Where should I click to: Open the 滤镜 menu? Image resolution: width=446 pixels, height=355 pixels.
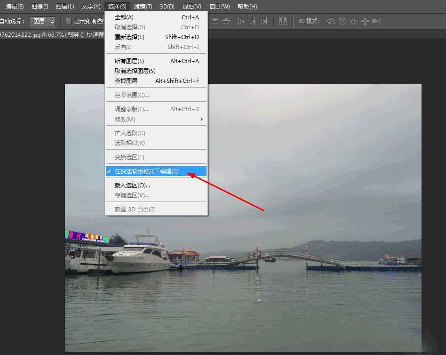pos(143,6)
